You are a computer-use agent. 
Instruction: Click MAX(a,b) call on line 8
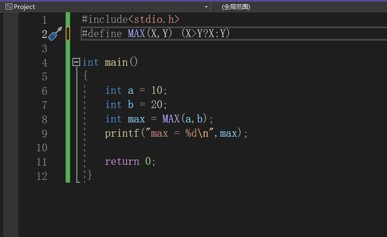pos(184,119)
